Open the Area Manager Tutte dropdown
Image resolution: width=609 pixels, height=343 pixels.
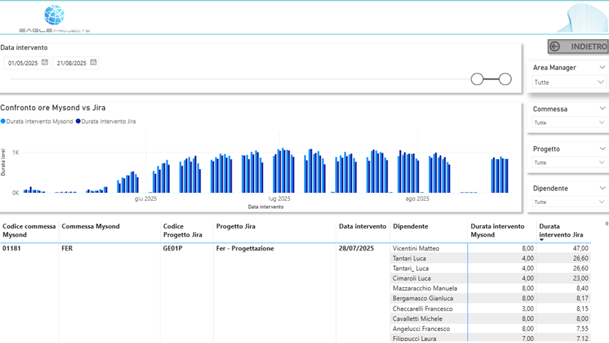(569, 82)
